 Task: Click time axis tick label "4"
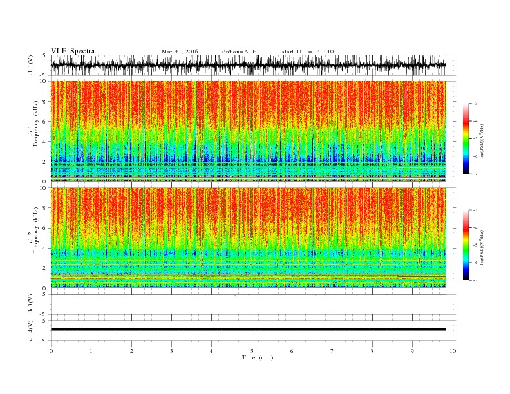pyautogui.click(x=211, y=351)
